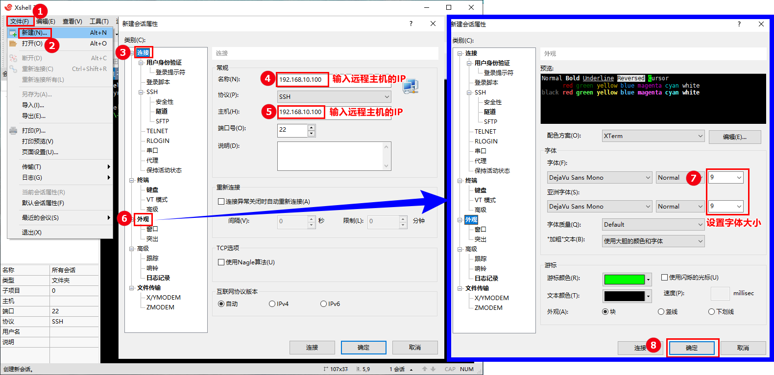Image resolution: width=774 pixels, height=375 pixels.
Task: Click the Xshell logo in title bar
Action: pyautogui.click(x=8, y=7)
